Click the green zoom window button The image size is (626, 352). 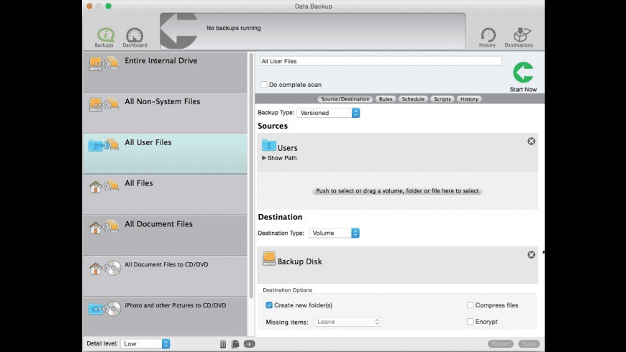coord(108,6)
